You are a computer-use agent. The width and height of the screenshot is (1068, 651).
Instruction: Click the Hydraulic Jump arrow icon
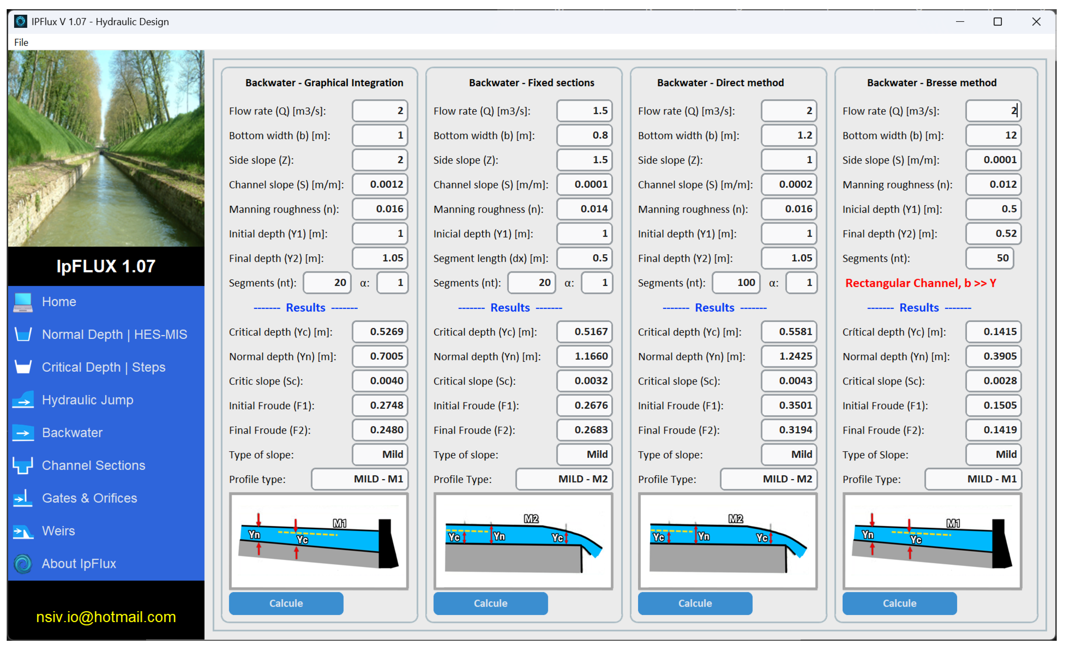click(23, 400)
